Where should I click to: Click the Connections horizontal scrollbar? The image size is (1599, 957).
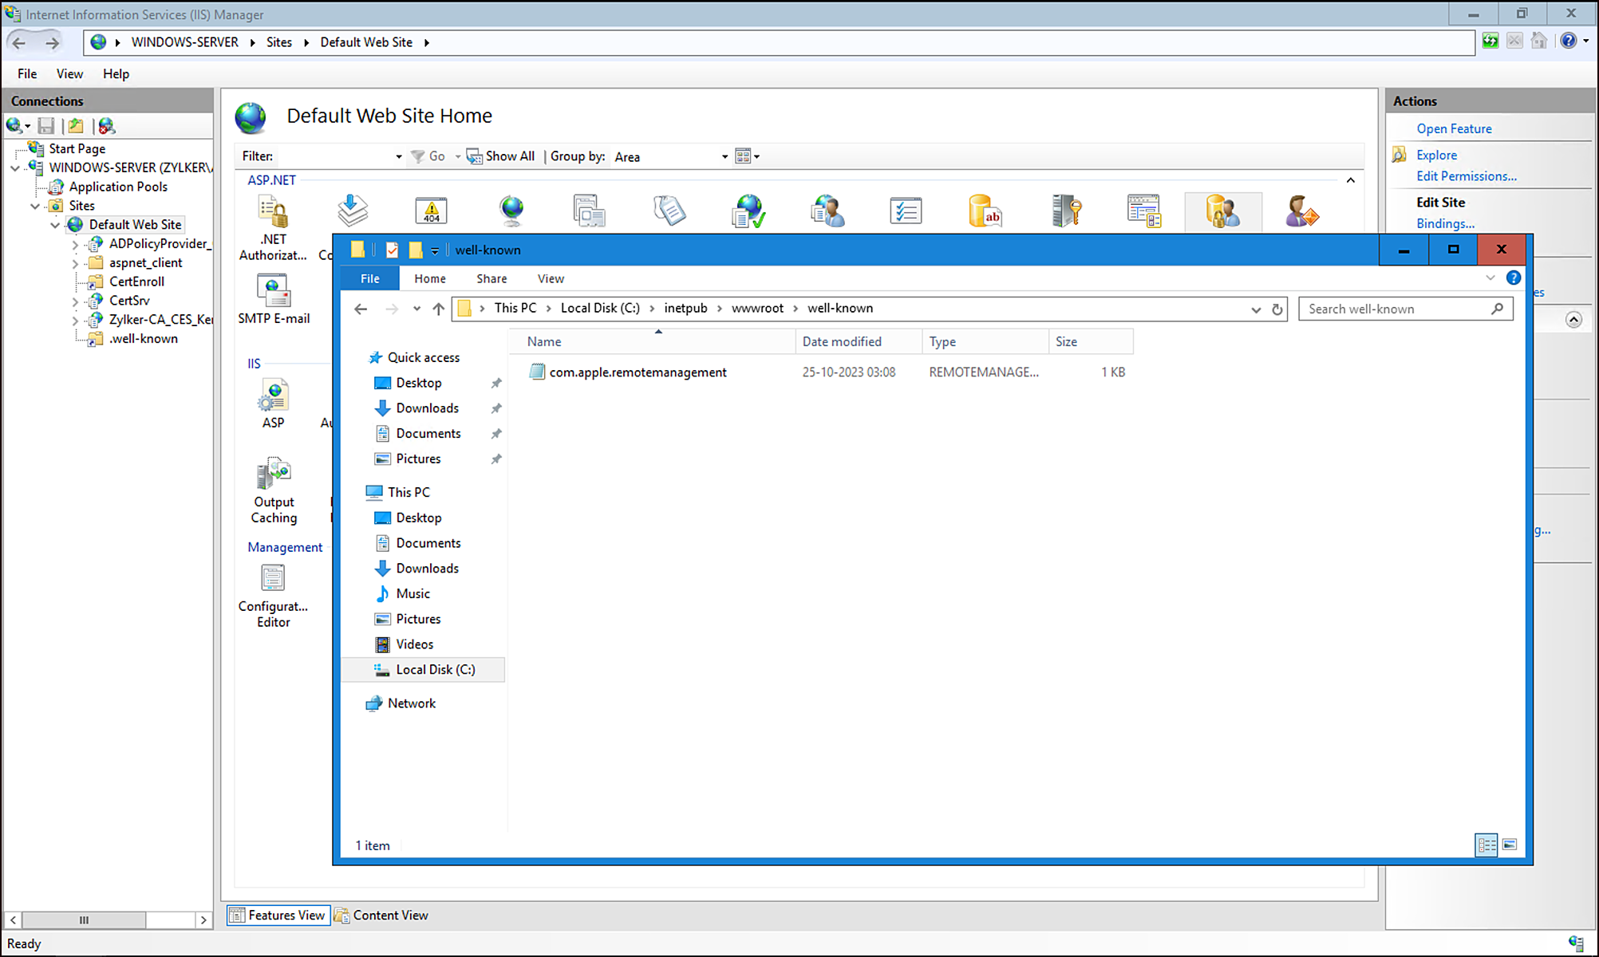(84, 920)
